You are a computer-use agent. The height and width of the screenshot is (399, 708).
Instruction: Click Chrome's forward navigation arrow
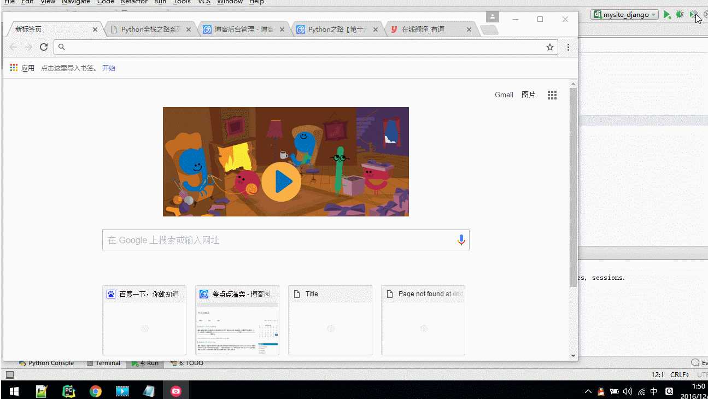28,47
